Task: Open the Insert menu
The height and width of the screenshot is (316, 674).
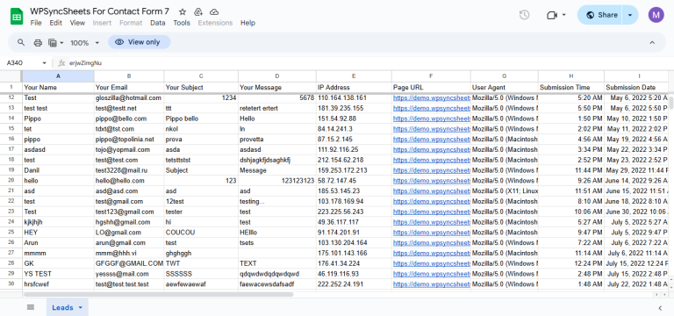Action: coord(102,23)
